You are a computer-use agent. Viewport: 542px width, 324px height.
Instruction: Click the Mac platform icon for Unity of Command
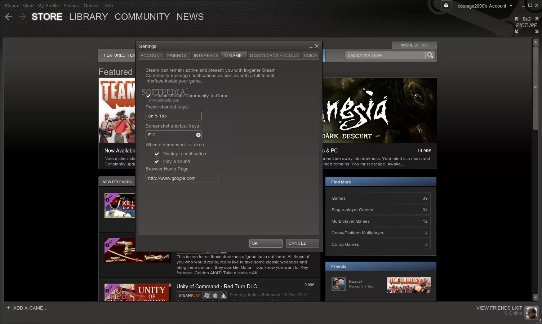215,295
